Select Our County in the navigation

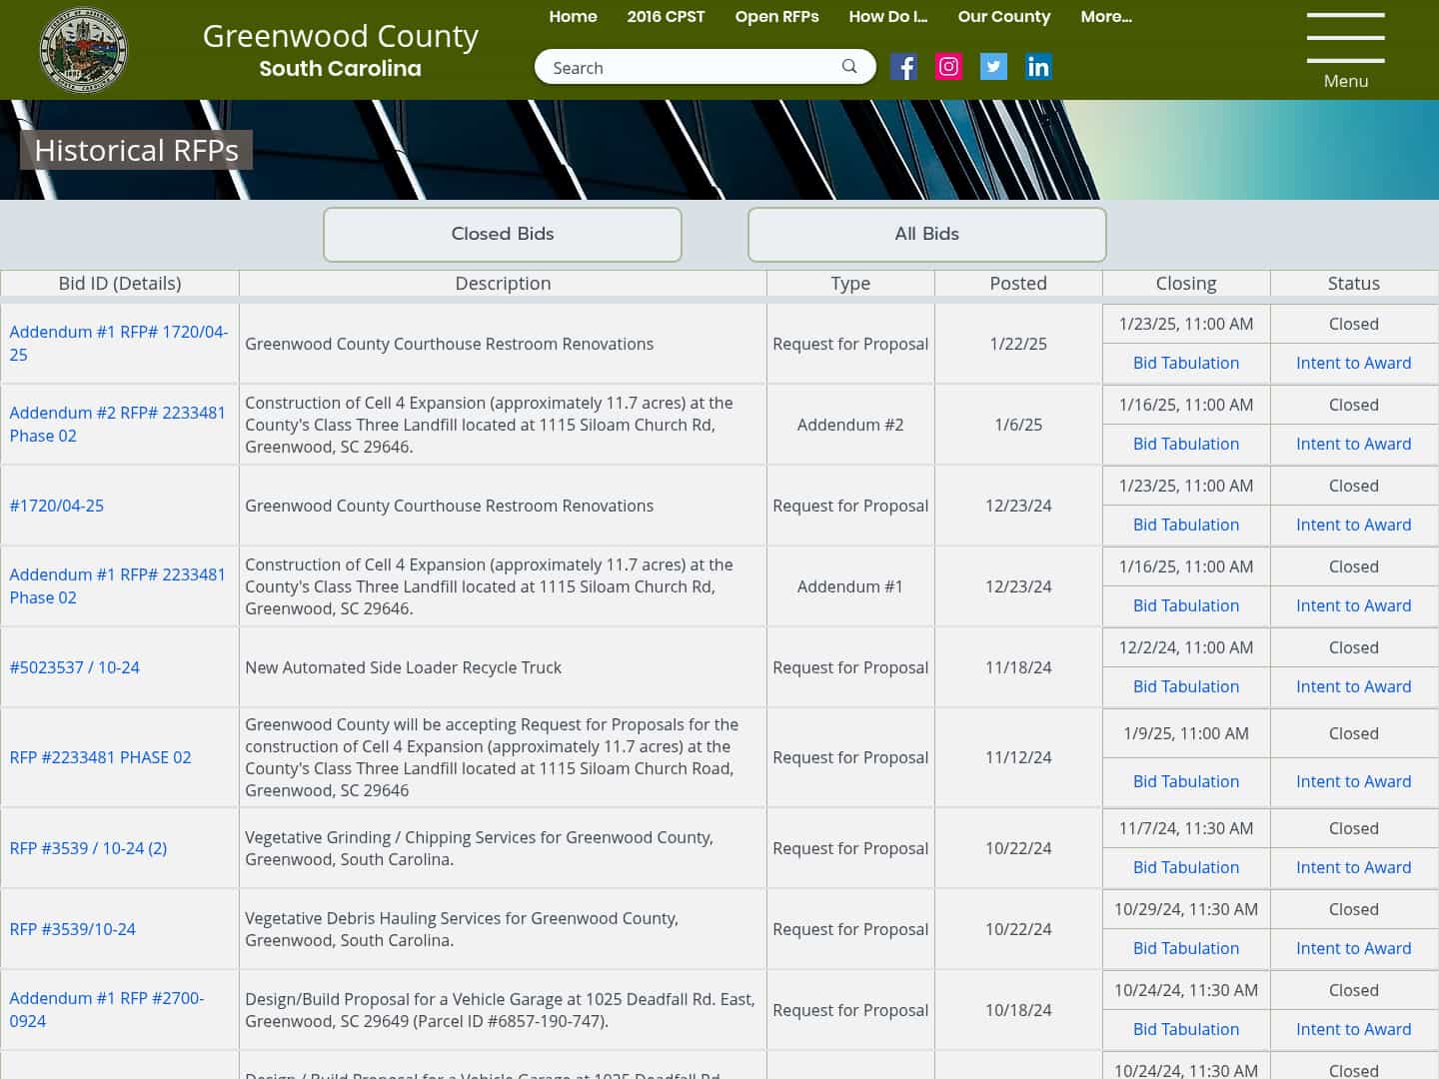[1003, 16]
